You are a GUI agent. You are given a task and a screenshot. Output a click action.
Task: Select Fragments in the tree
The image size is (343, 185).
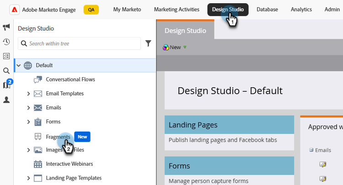coord(58,137)
